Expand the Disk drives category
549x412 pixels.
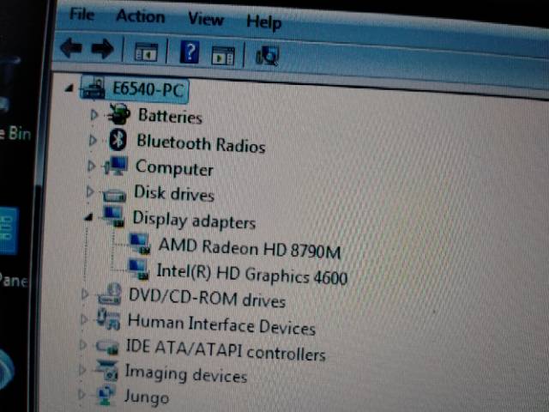click(90, 191)
